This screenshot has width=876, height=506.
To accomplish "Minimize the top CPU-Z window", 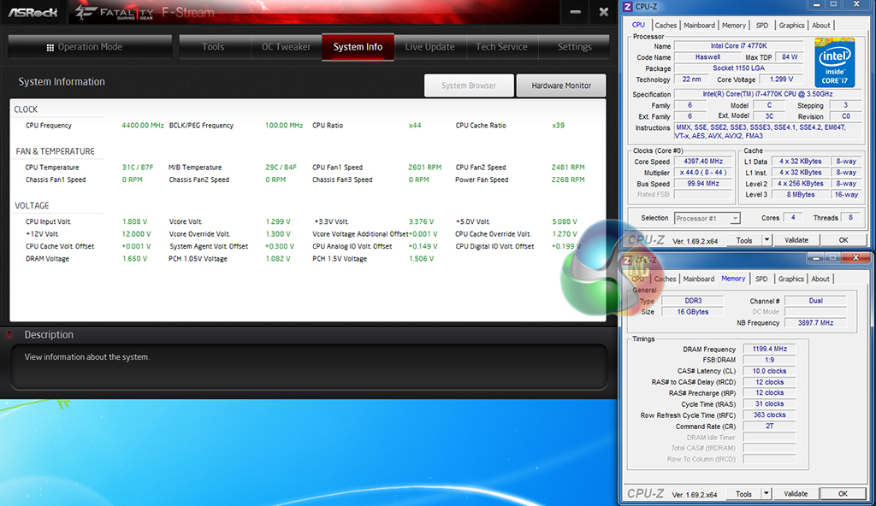I will coord(816,4).
